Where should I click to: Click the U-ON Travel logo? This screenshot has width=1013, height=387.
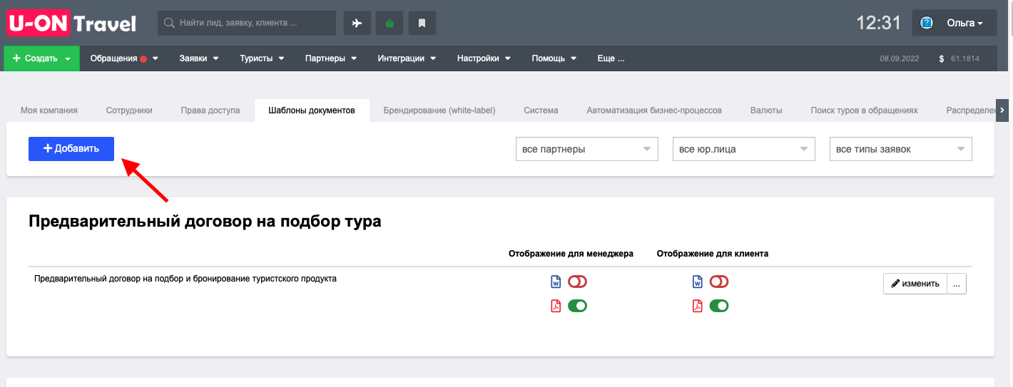tap(71, 24)
